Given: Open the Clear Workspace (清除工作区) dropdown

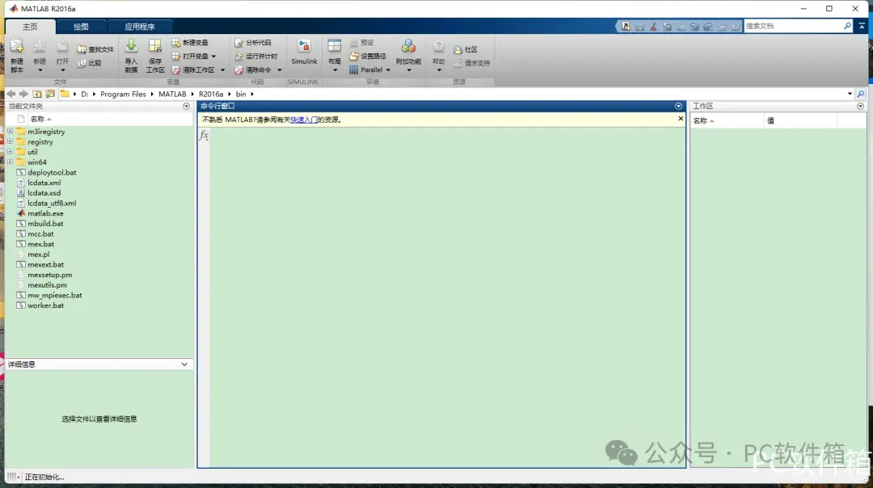Looking at the screenshot, I should 223,70.
